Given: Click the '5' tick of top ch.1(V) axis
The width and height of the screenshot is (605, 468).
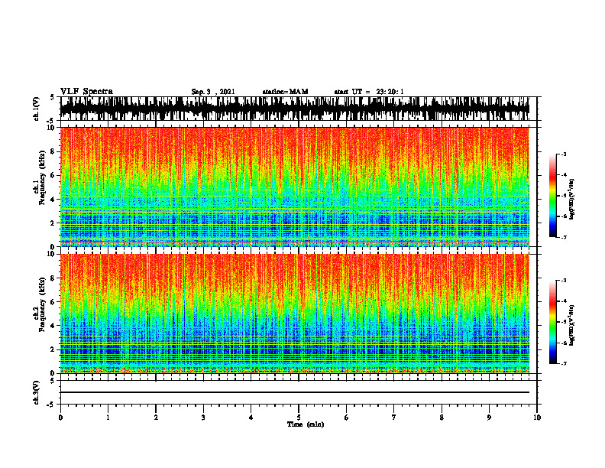Looking at the screenshot, I should click(53, 98).
